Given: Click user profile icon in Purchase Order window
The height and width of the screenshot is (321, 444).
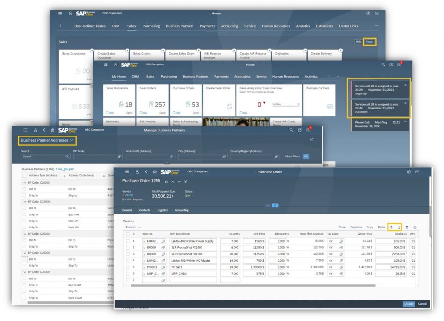Looking at the screenshot, I should 137,172.
